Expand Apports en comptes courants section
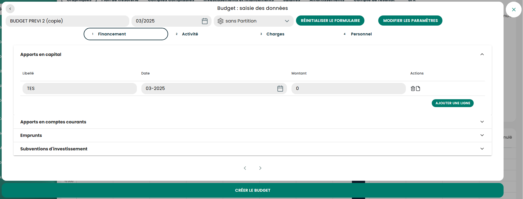This screenshot has height=199, width=523. [x=253, y=122]
